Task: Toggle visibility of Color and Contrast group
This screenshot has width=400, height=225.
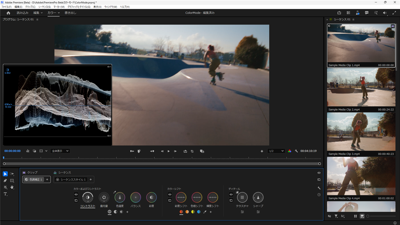Action: click(76, 194)
